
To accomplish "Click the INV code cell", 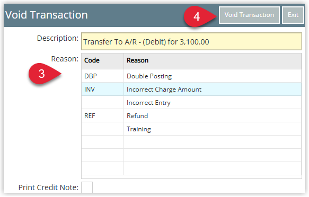I will 102,89.
